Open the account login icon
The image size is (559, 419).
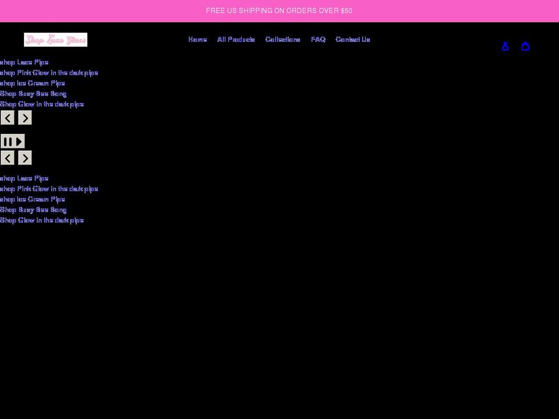tap(505, 46)
